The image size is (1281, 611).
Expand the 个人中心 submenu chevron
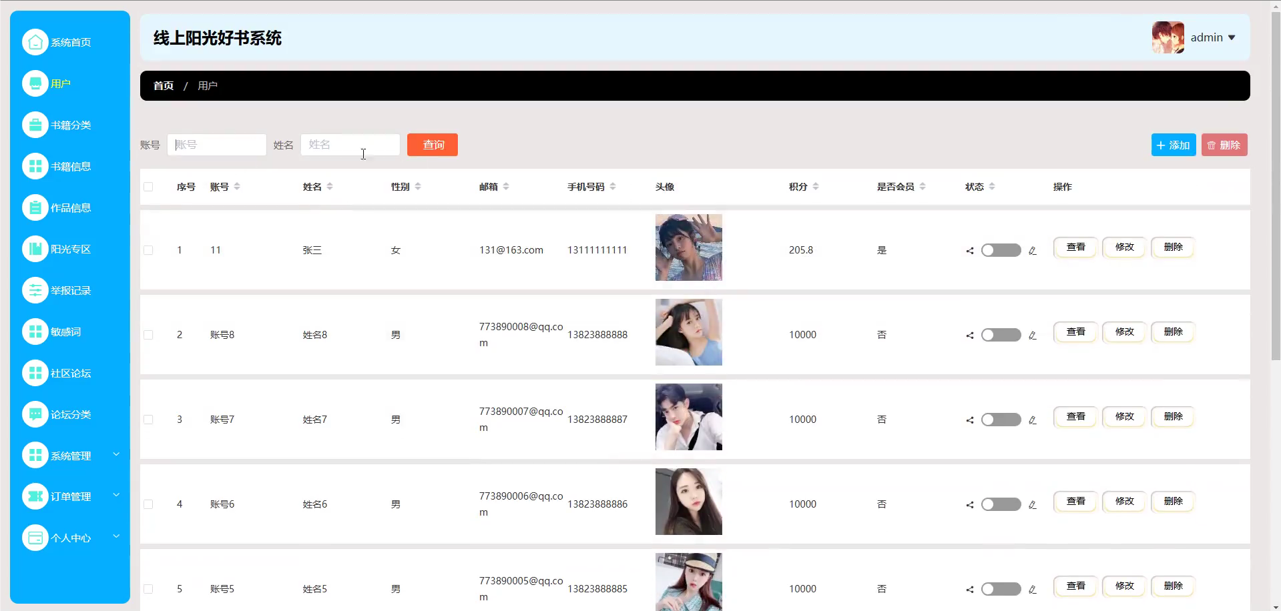click(116, 536)
